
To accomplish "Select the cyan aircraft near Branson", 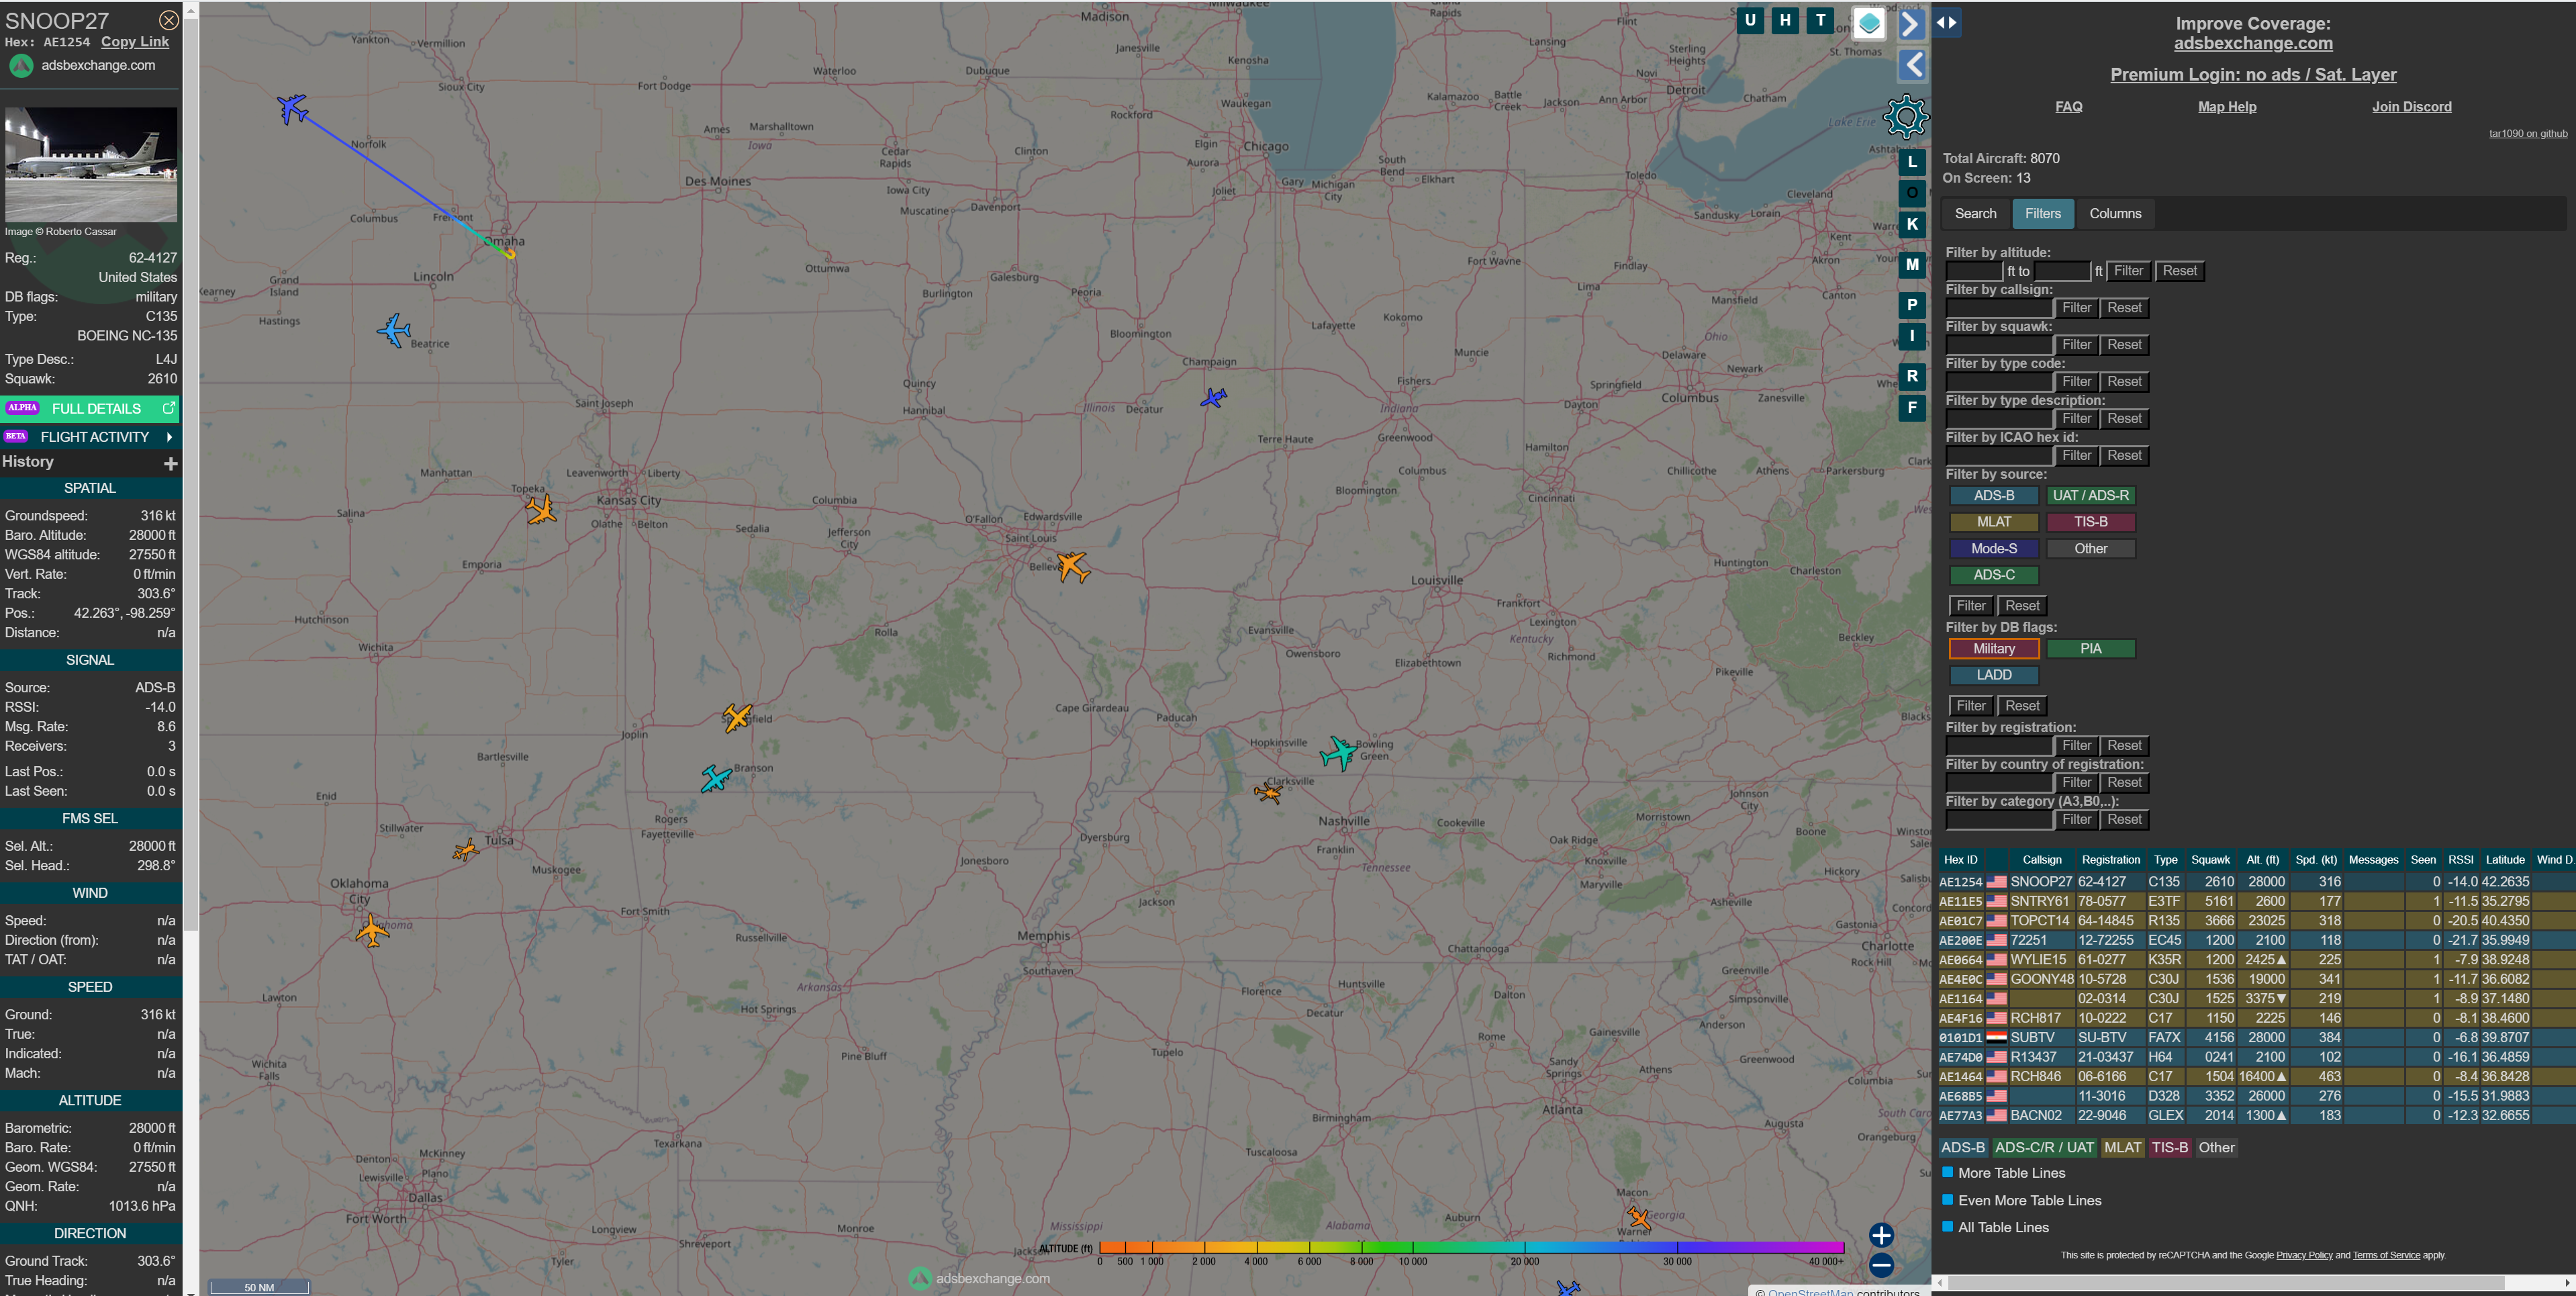I will (716, 778).
